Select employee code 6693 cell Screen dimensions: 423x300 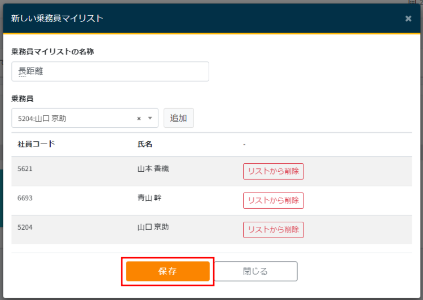click(x=25, y=198)
